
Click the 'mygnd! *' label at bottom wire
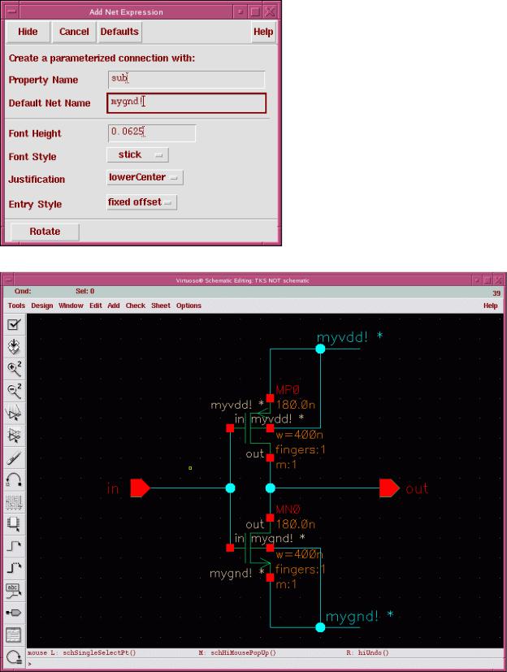(x=359, y=616)
